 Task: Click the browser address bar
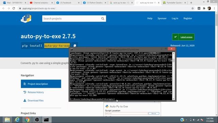pyautogui.click(x=104, y=8)
